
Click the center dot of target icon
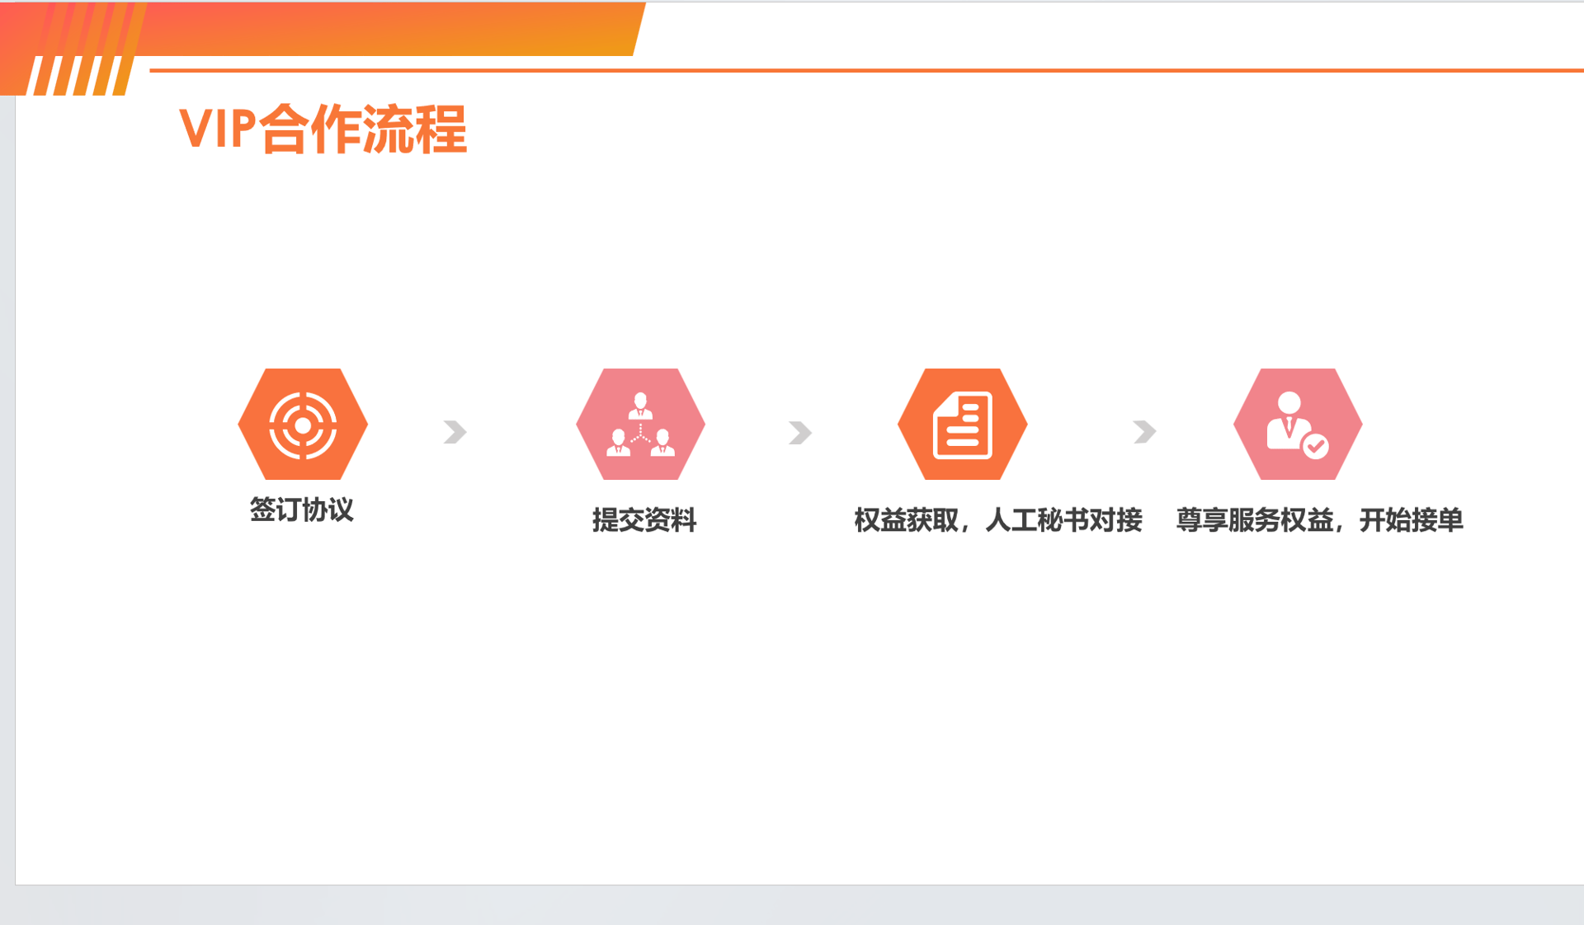pos(303,425)
